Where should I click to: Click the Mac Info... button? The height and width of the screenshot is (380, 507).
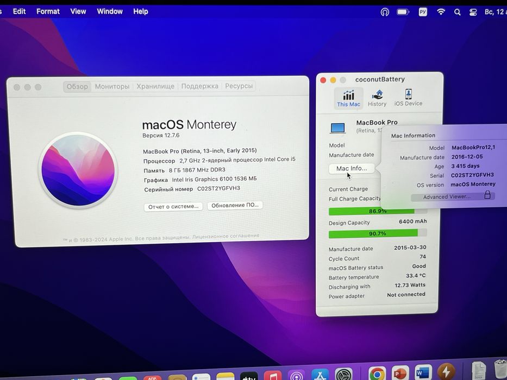tap(352, 168)
